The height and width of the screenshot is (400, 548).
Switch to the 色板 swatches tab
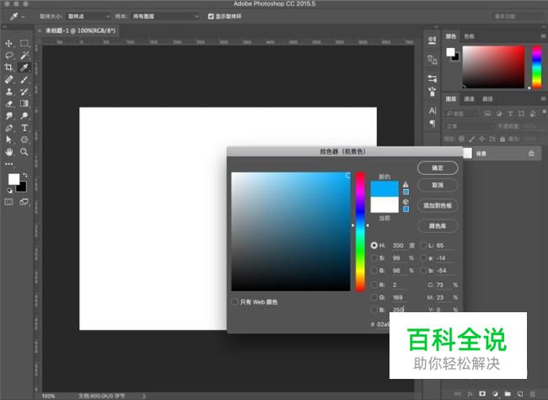(x=470, y=36)
